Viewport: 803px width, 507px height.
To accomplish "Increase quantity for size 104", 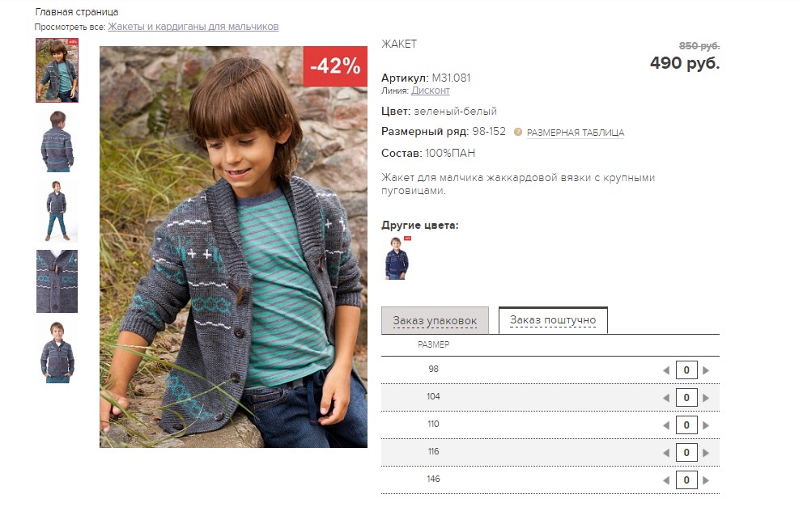I will 706,398.
